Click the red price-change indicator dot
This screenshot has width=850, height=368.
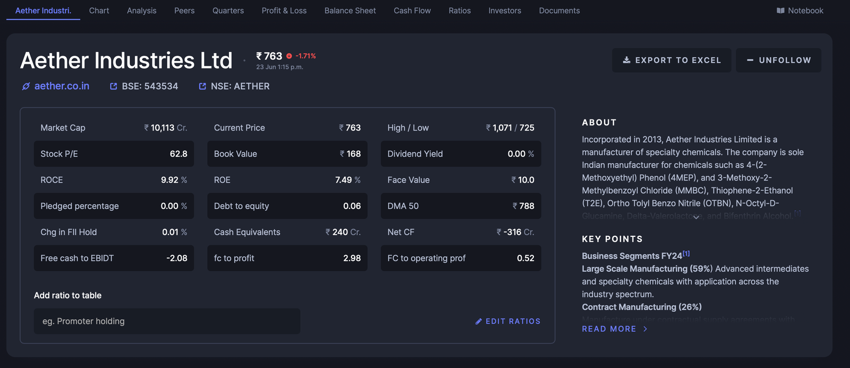point(289,56)
